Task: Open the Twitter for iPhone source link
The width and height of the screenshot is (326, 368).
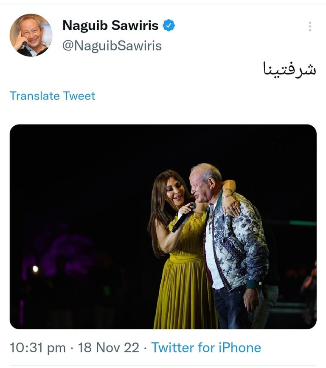Action: tap(206, 348)
